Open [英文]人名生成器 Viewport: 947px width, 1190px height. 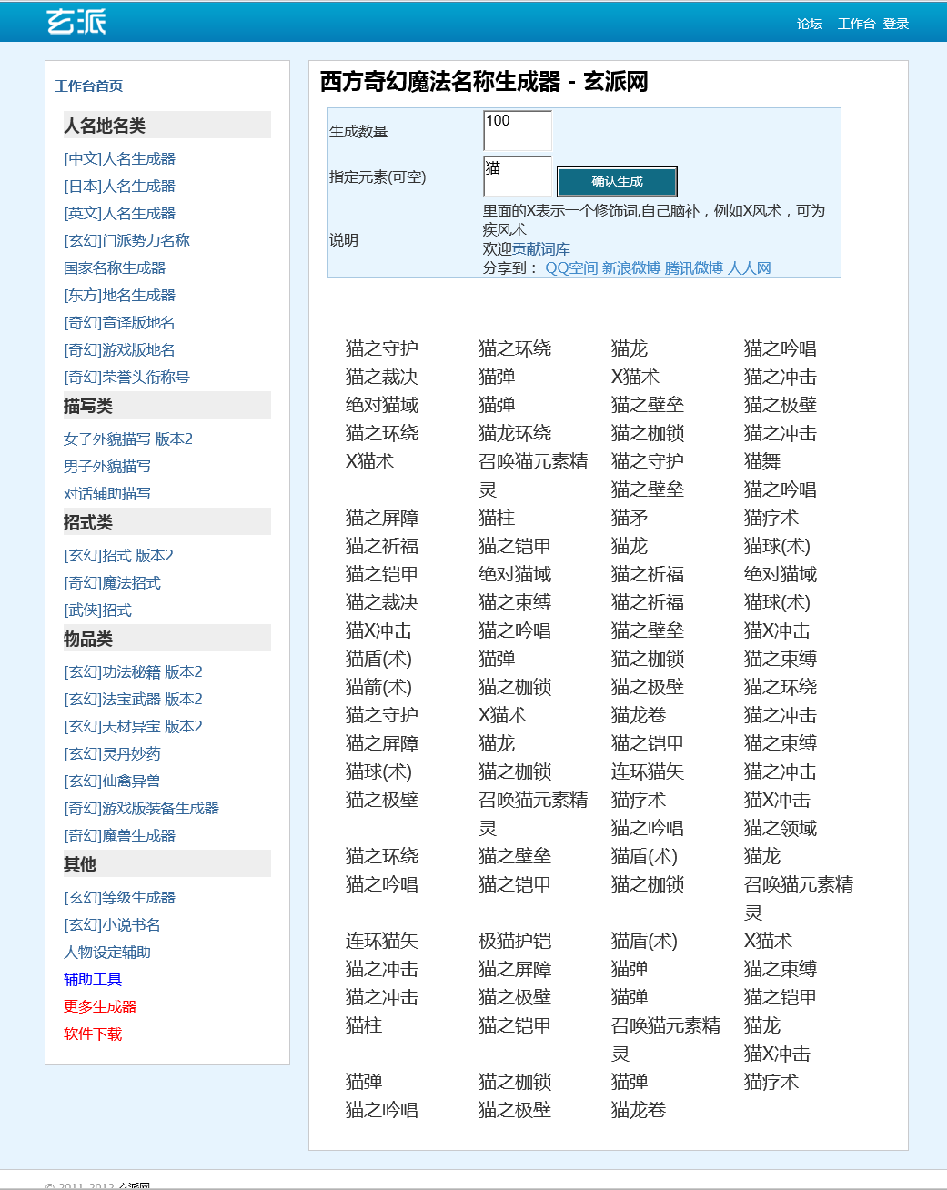(119, 213)
